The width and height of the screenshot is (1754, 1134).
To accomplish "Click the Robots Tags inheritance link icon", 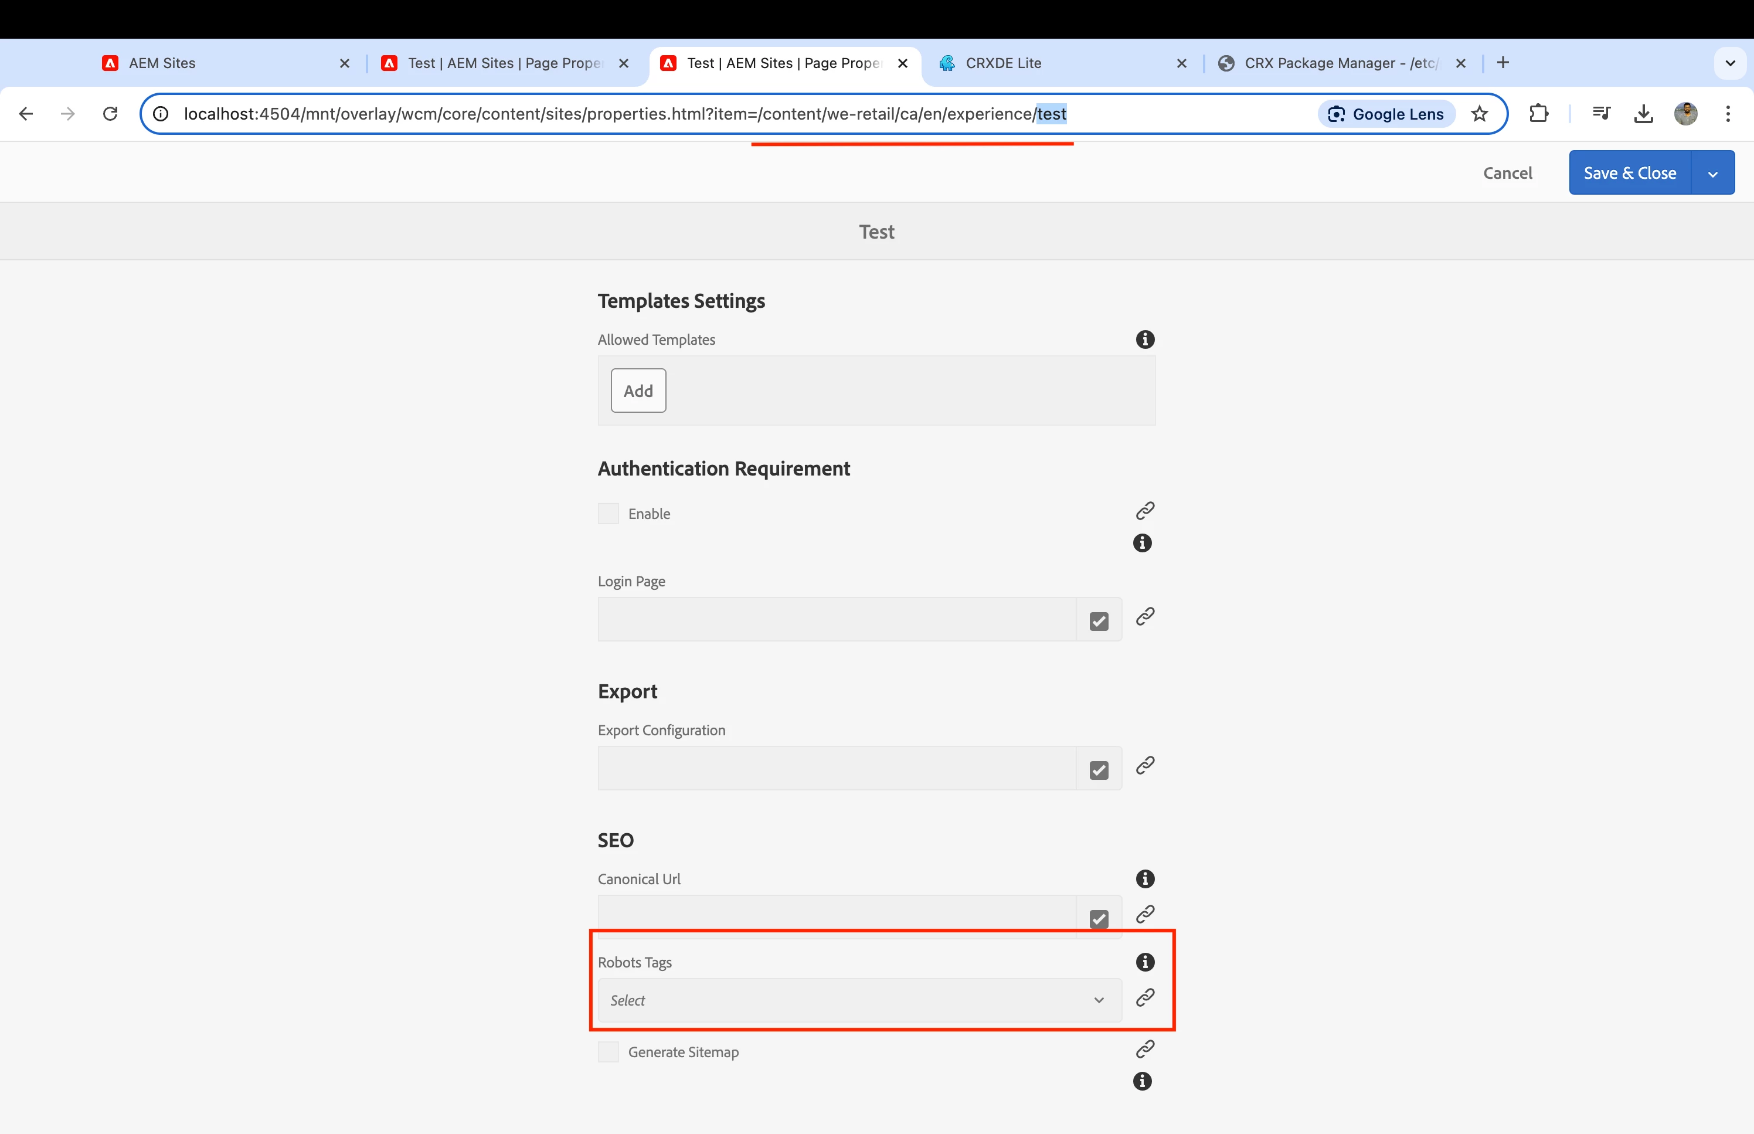I will [1144, 997].
